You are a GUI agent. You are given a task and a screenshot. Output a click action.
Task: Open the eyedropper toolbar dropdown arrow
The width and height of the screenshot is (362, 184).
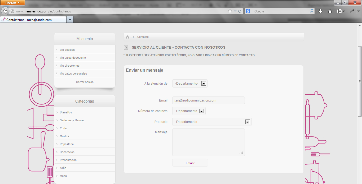(x=359, y=11)
